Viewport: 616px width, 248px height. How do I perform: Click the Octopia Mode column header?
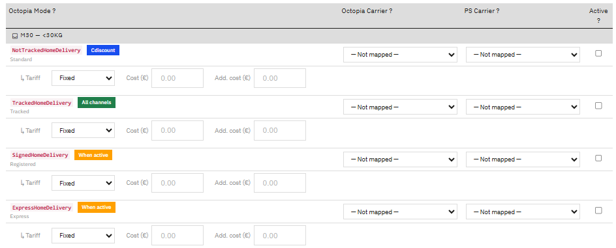[32, 11]
